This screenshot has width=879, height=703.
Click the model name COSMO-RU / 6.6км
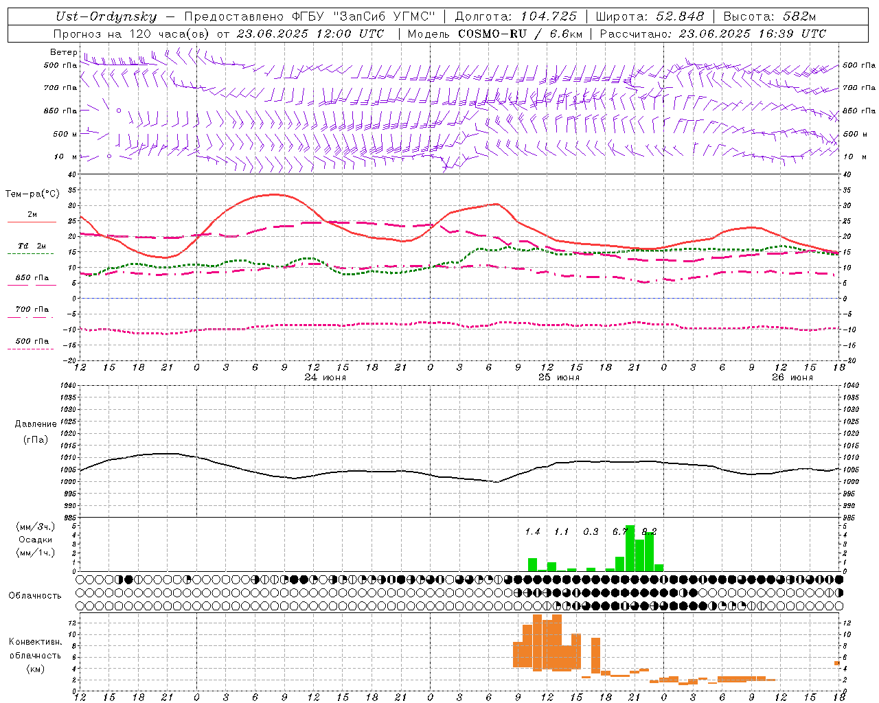(521, 34)
